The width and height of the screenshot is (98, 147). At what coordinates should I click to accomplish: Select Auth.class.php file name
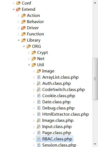(57, 83)
